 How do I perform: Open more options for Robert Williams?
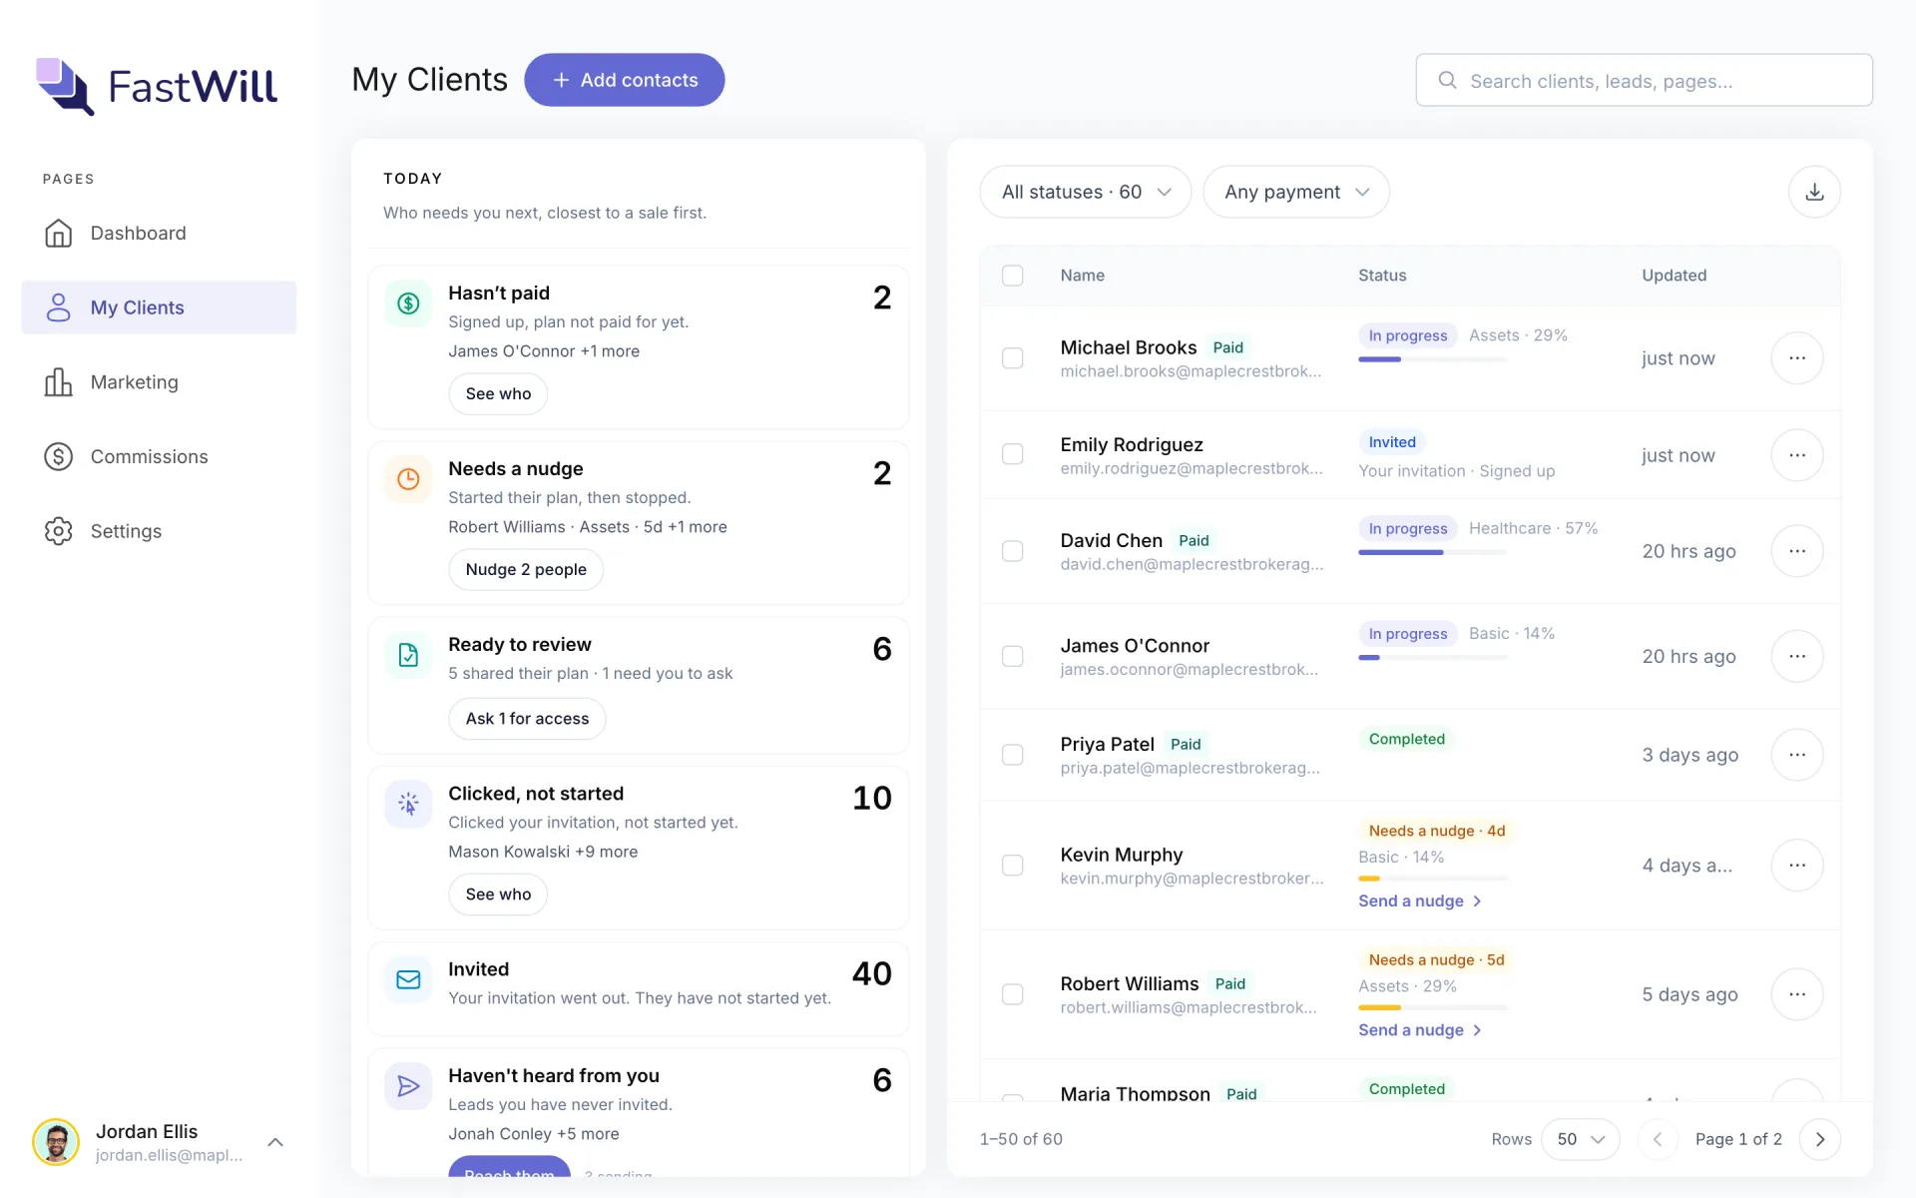click(x=1797, y=994)
